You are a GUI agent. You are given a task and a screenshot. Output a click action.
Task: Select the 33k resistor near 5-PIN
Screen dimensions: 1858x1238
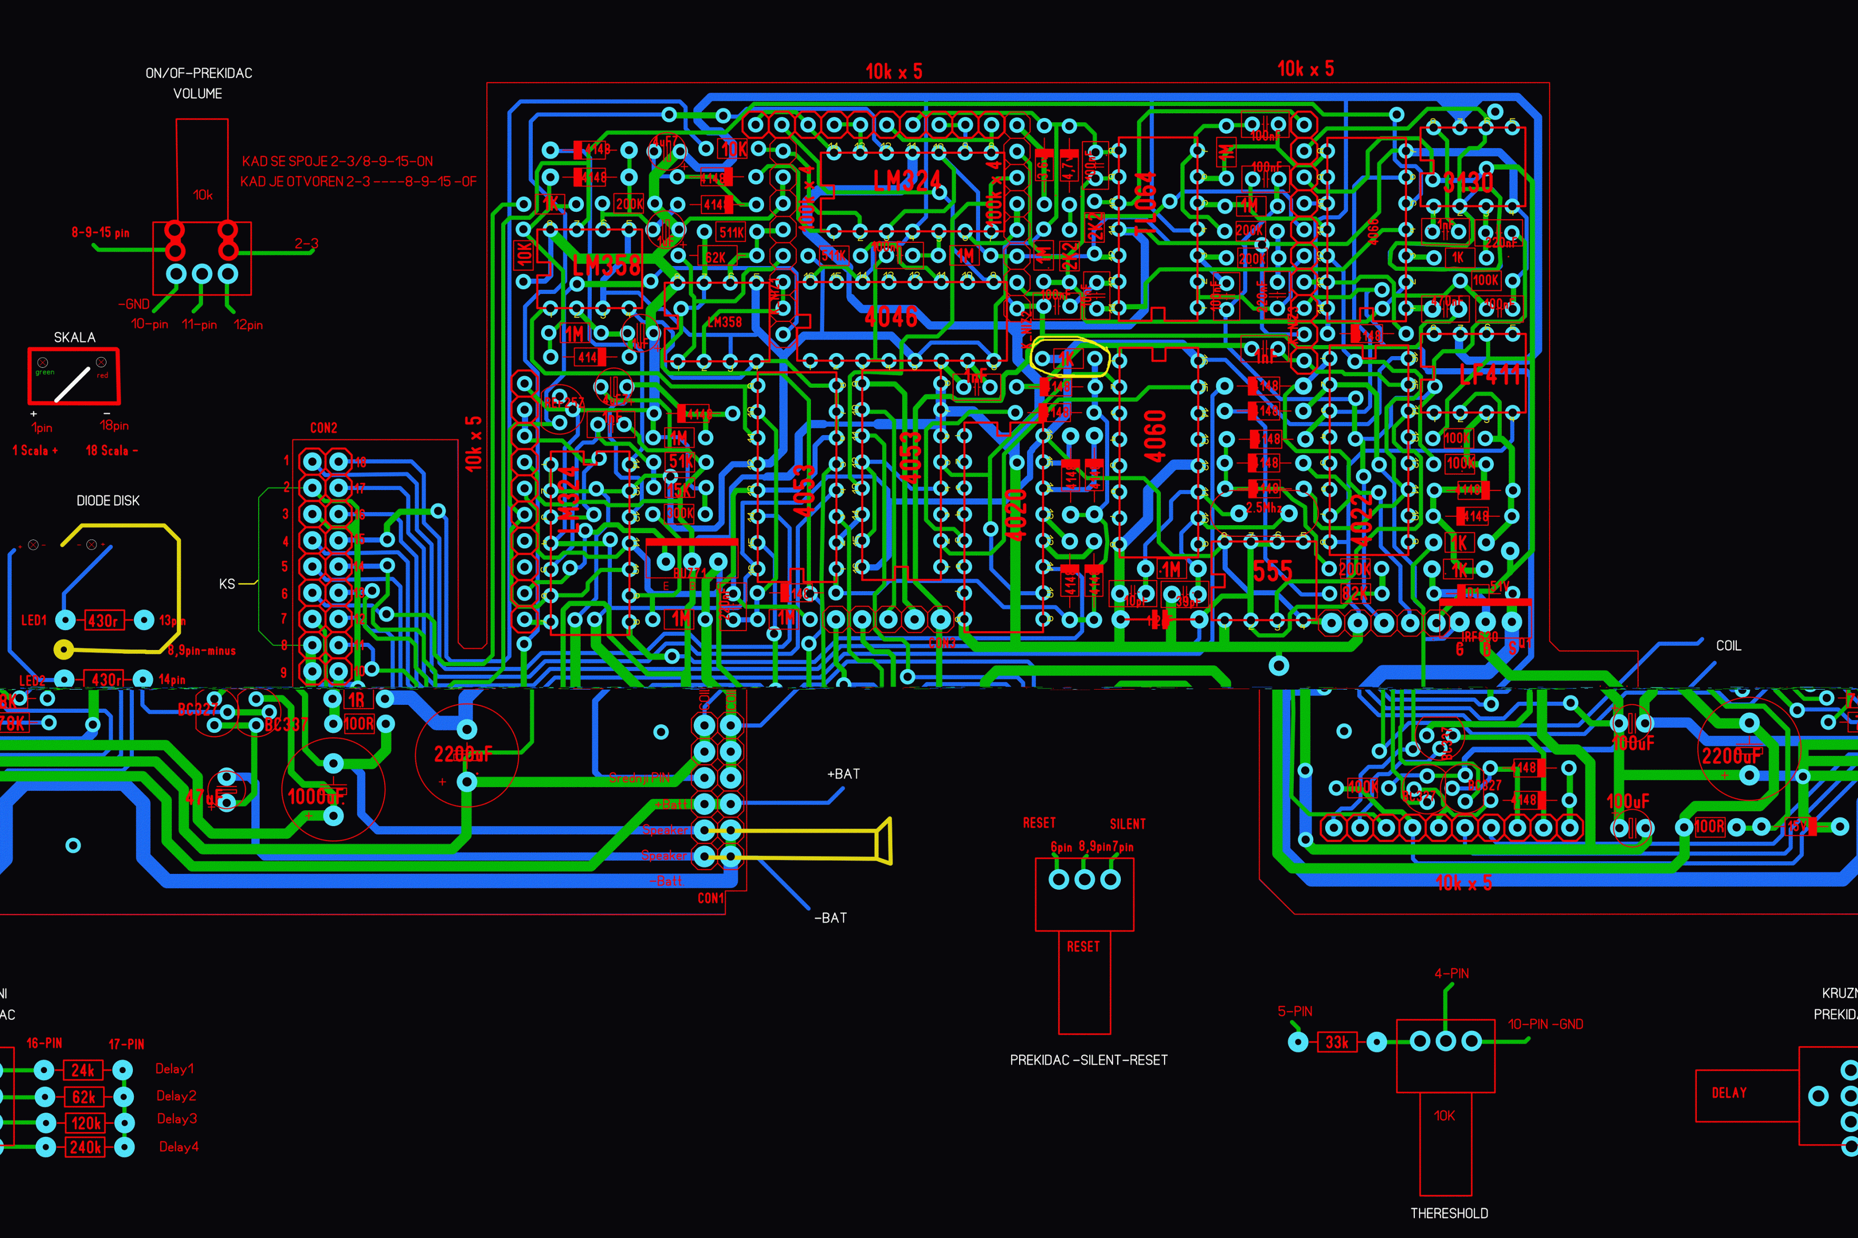pyautogui.click(x=1337, y=1042)
